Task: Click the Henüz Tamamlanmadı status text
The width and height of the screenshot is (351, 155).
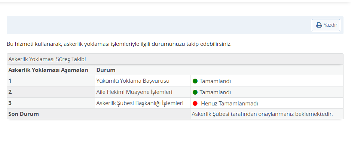Action: 229,104
